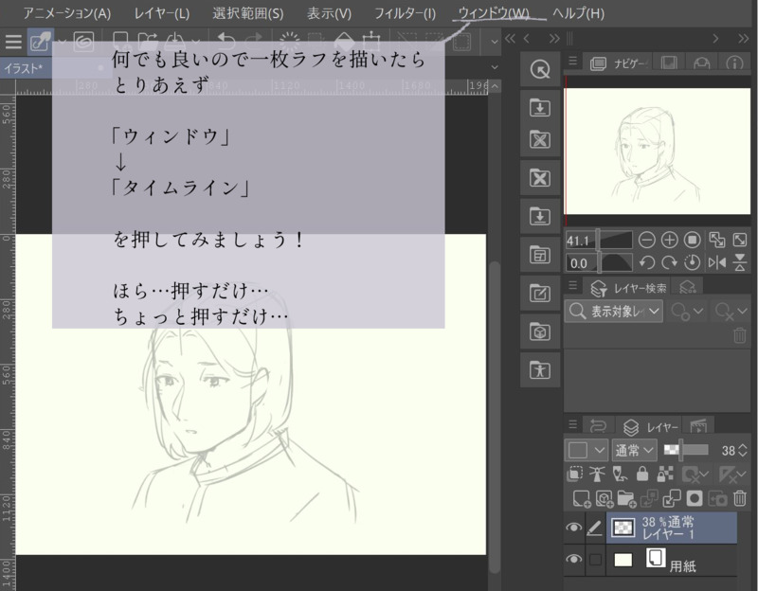This screenshot has width=758, height=591.
Task: Click the opacity 38 stepper arrows
Action: tap(743, 451)
